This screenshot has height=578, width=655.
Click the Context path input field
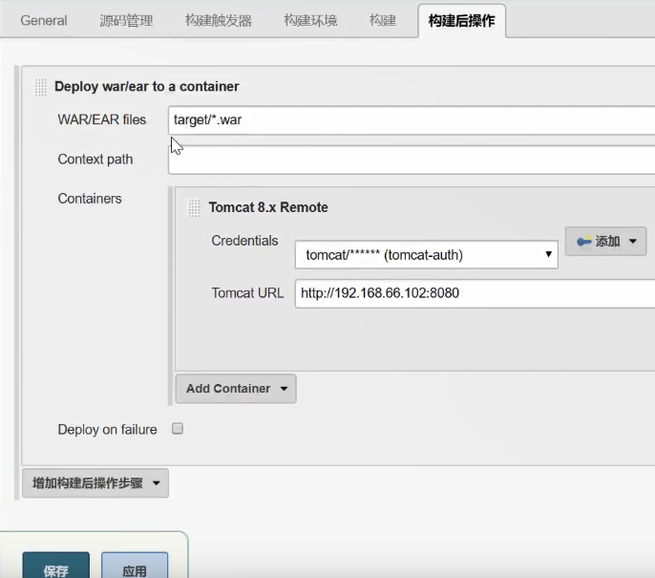coord(412,160)
